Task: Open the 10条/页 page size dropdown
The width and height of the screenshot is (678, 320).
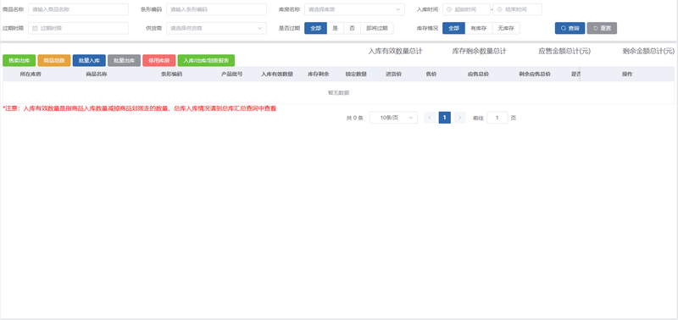Action: (393, 118)
